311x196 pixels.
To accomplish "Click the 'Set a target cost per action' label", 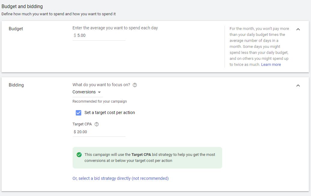I will pos(110,113).
